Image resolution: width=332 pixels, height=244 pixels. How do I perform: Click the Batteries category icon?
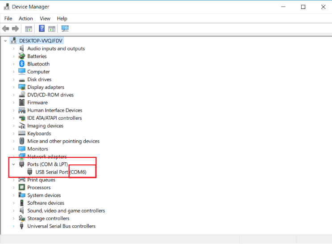click(22, 56)
